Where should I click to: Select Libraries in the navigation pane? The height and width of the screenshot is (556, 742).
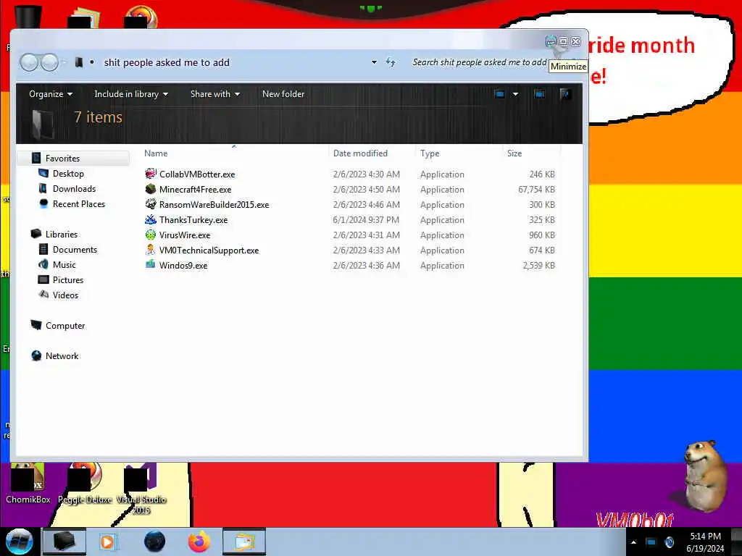62,234
